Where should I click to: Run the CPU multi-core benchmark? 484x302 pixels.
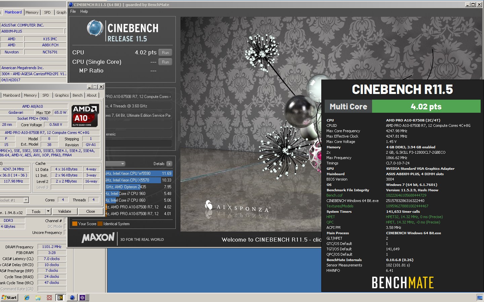[165, 53]
